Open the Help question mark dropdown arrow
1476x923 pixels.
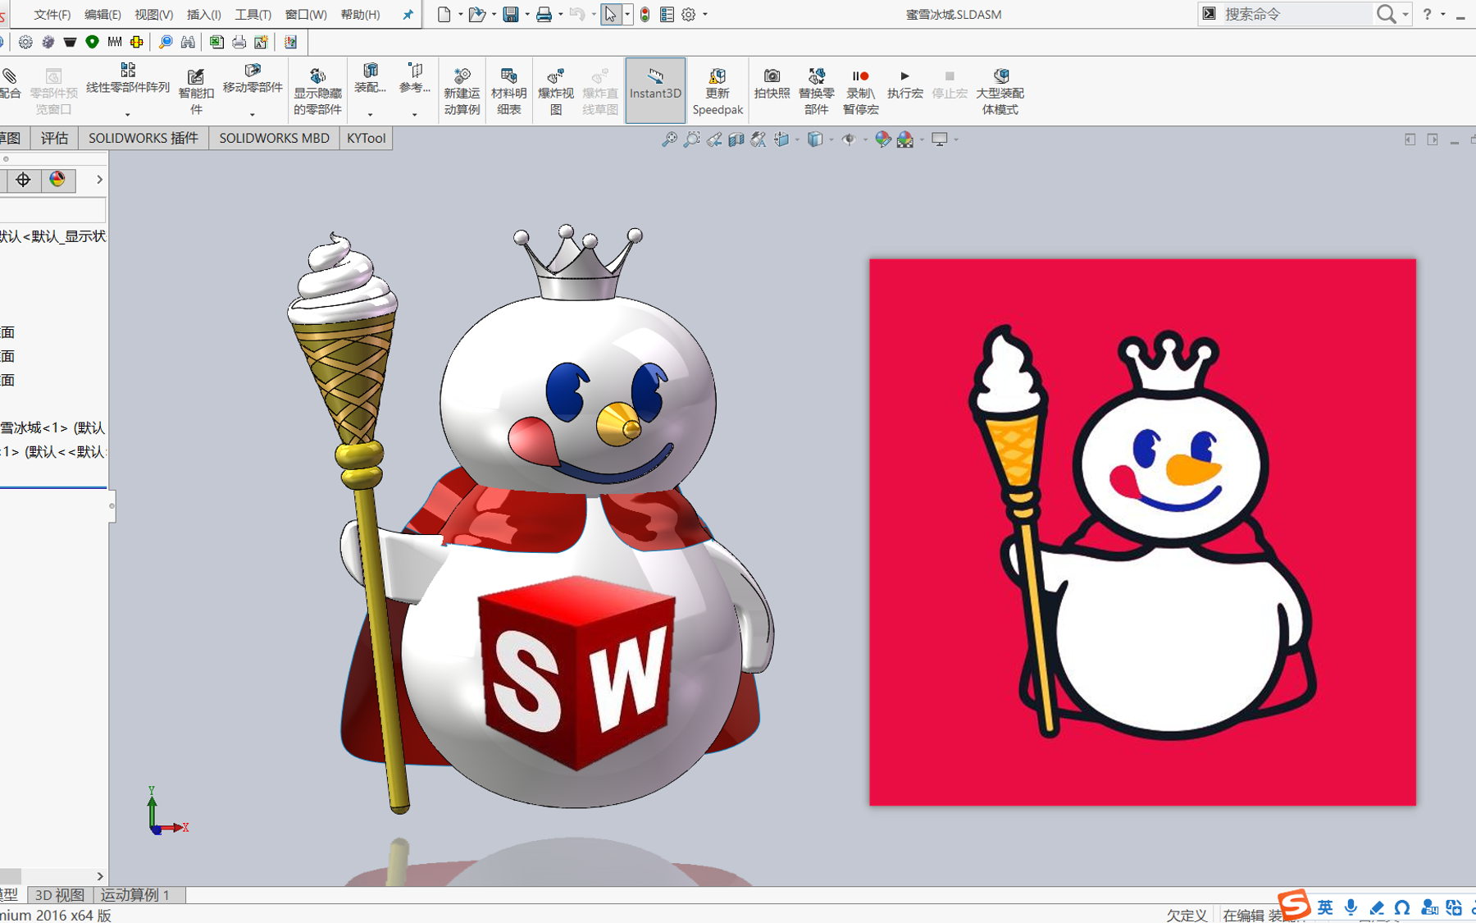click(x=1443, y=15)
